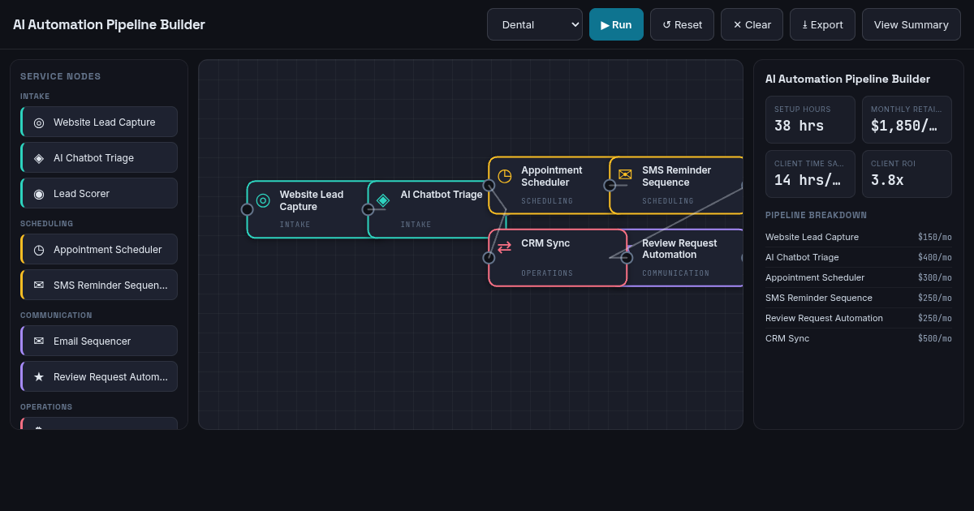Click the input port of Appointment Scheduler node
The height and width of the screenshot is (511, 974).
489,185
